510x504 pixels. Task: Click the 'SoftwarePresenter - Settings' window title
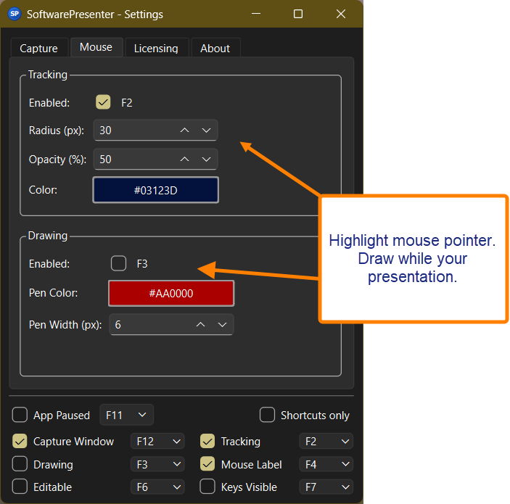(95, 15)
